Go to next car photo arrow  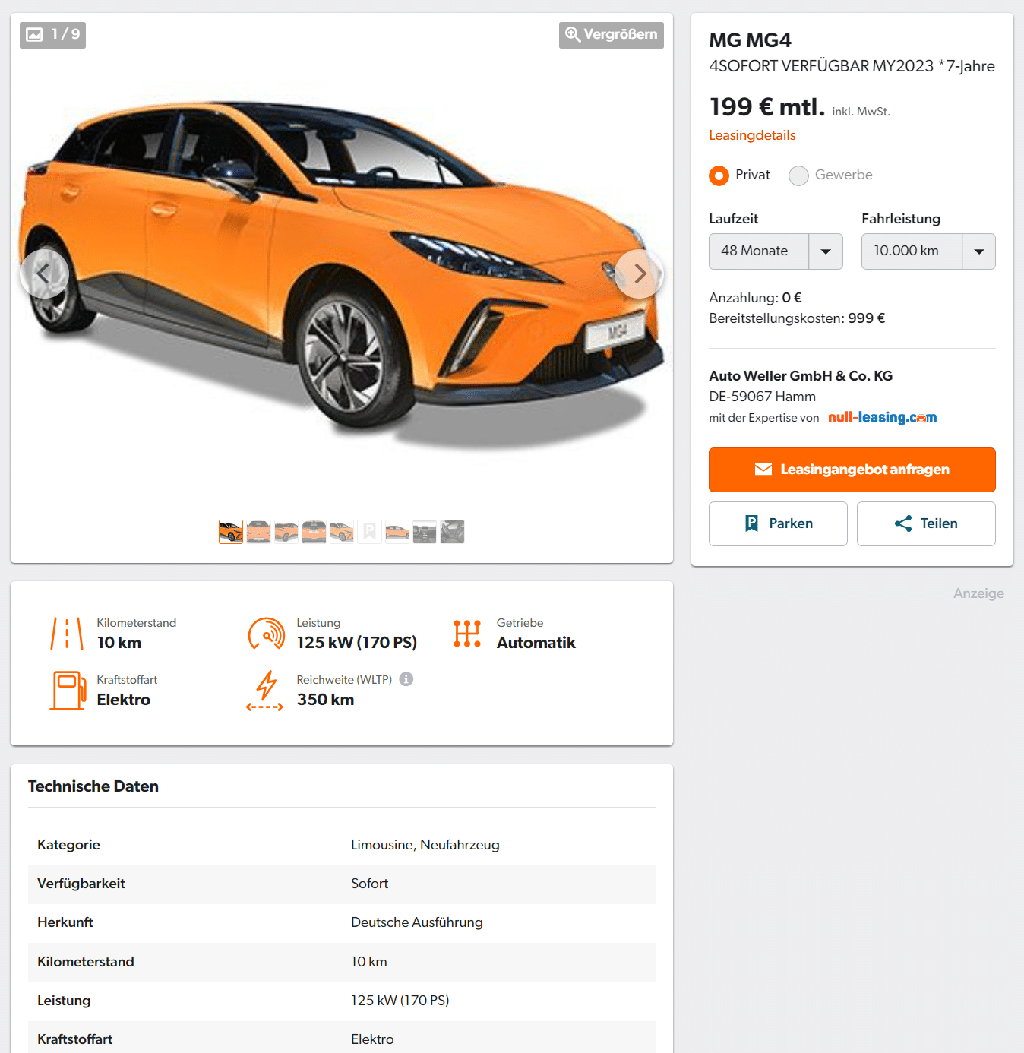pos(640,274)
